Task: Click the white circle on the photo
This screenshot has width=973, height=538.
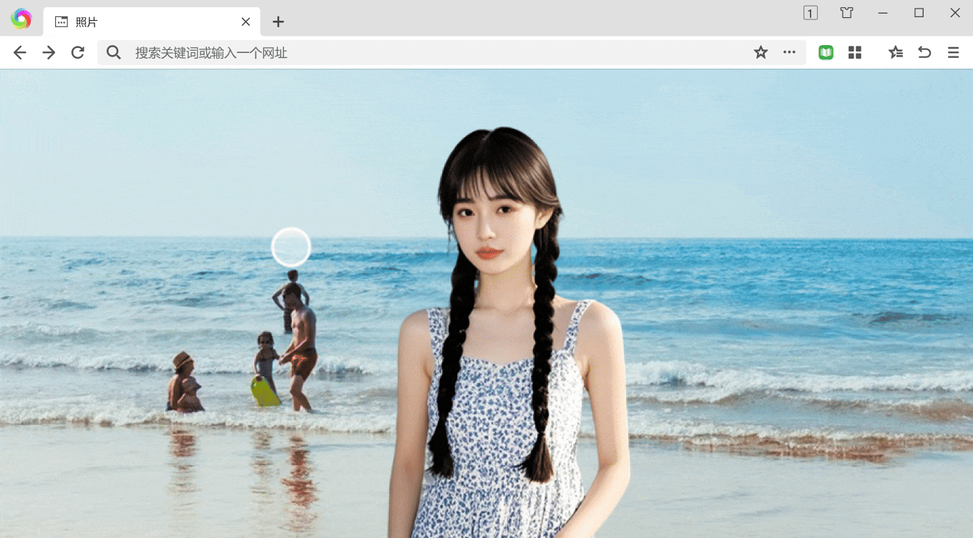Action: pyautogui.click(x=291, y=247)
